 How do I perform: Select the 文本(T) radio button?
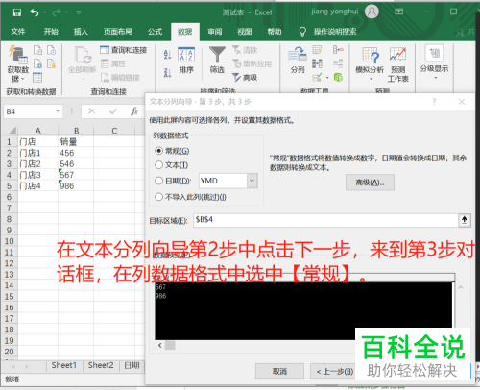(158, 165)
